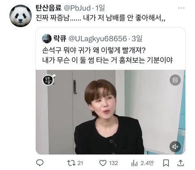Toggle closed captions on the video
195x170 pixels.
click(175, 80)
